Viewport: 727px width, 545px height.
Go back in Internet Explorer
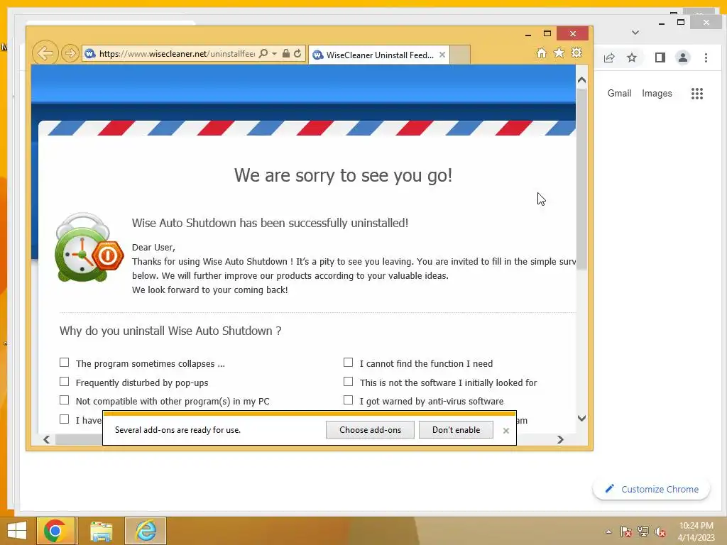tap(45, 53)
